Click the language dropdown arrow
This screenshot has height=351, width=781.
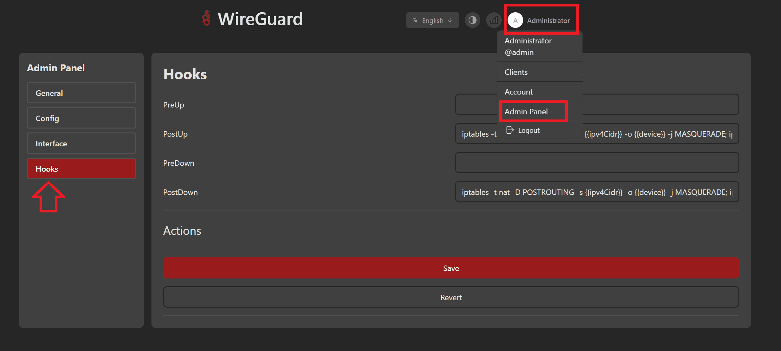coord(450,20)
